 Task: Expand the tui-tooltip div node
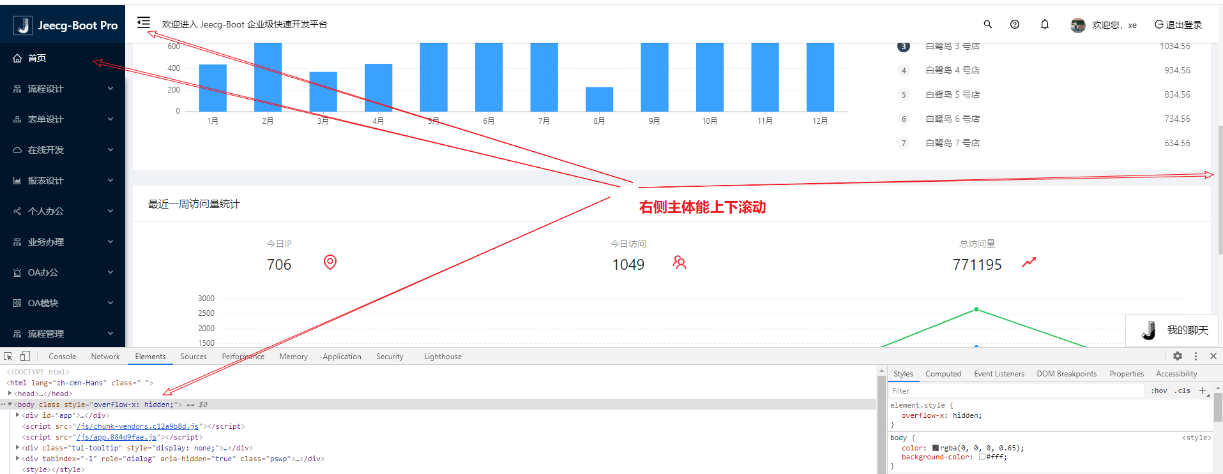(x=18, y=448)
